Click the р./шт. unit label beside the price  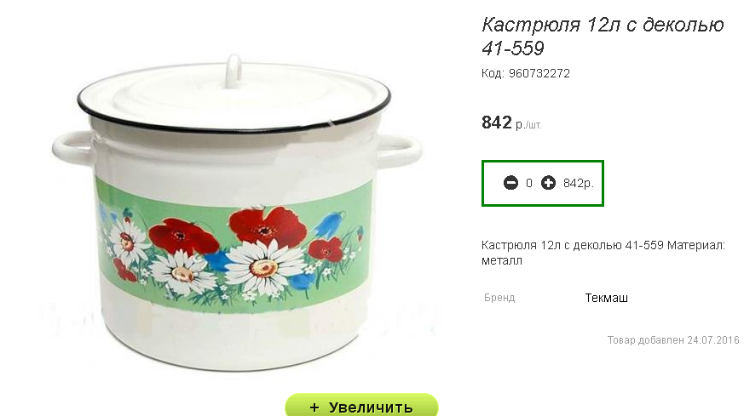tap(528, 125)
